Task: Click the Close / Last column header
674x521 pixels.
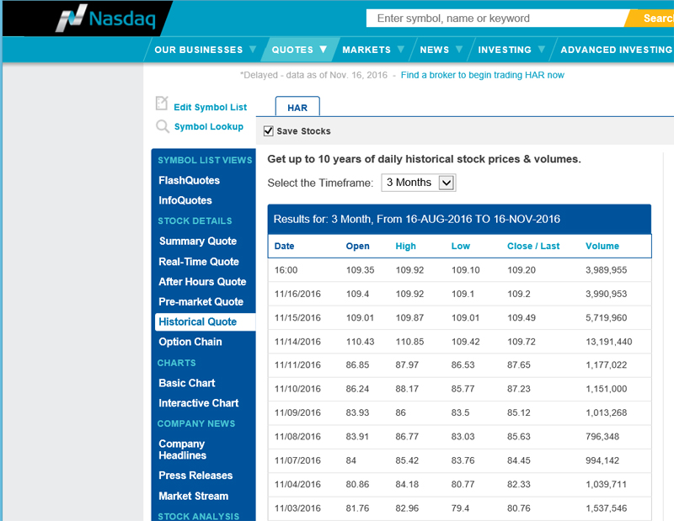Action: 533,246
